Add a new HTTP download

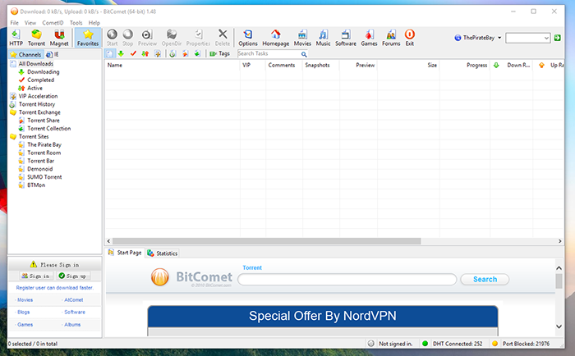[16, 38]
